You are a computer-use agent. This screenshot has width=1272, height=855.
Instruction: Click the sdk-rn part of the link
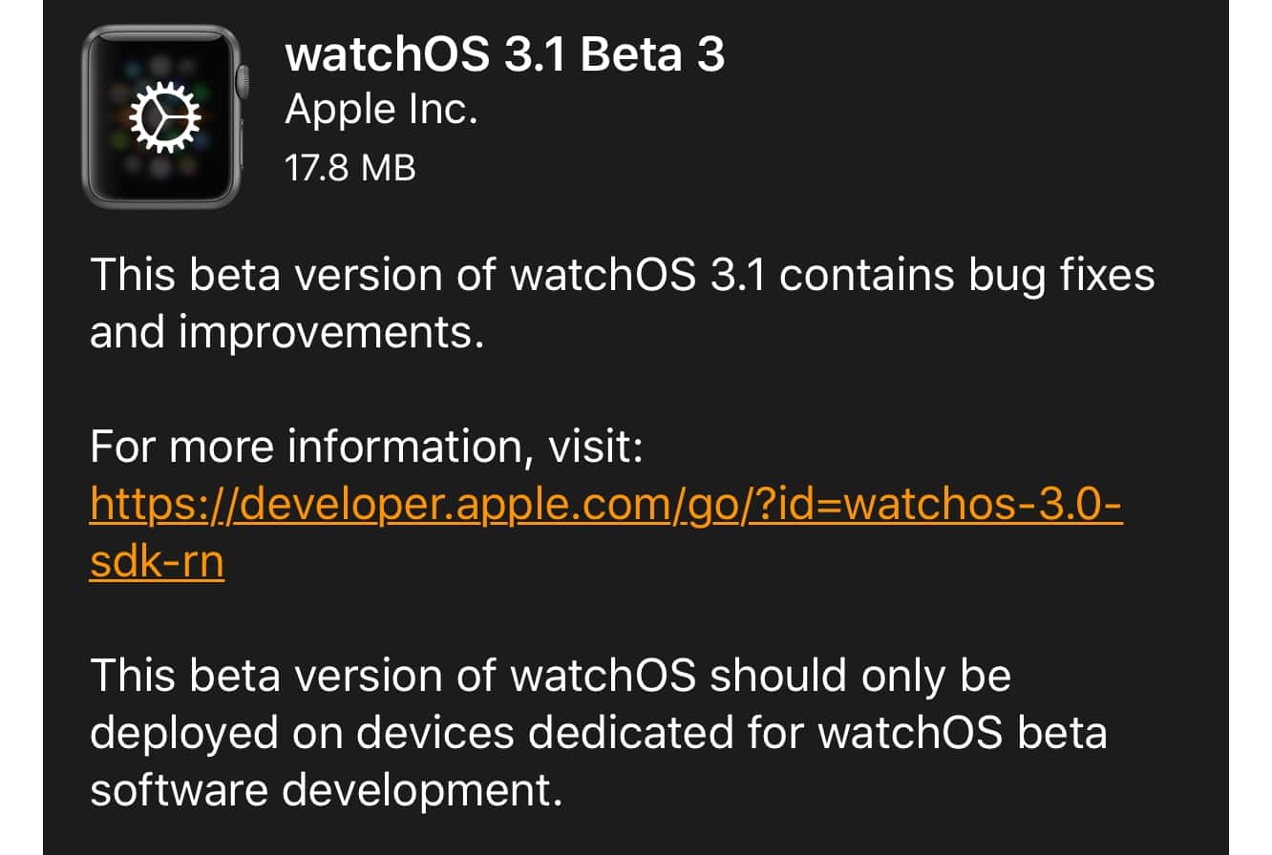[x=157, y=562]
